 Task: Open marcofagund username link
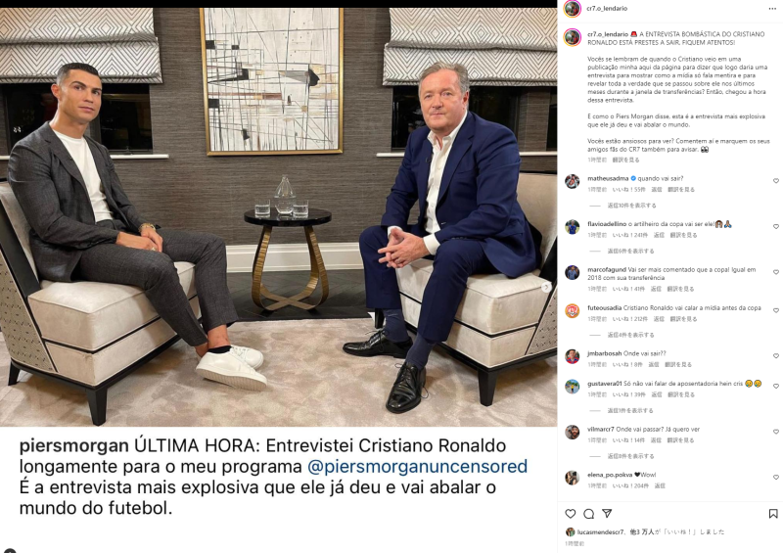(607, 270)
